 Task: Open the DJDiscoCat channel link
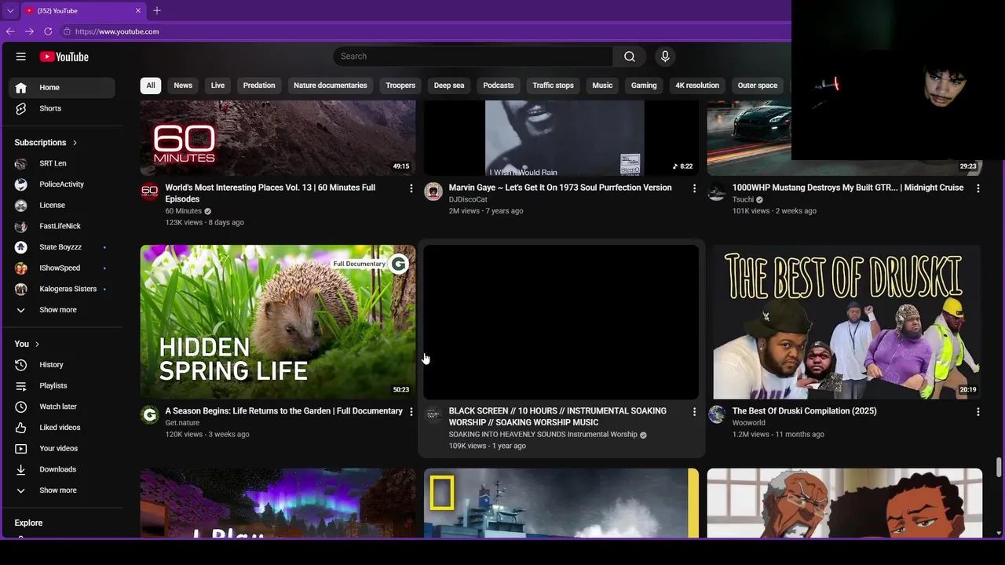(x=468, y=199)
